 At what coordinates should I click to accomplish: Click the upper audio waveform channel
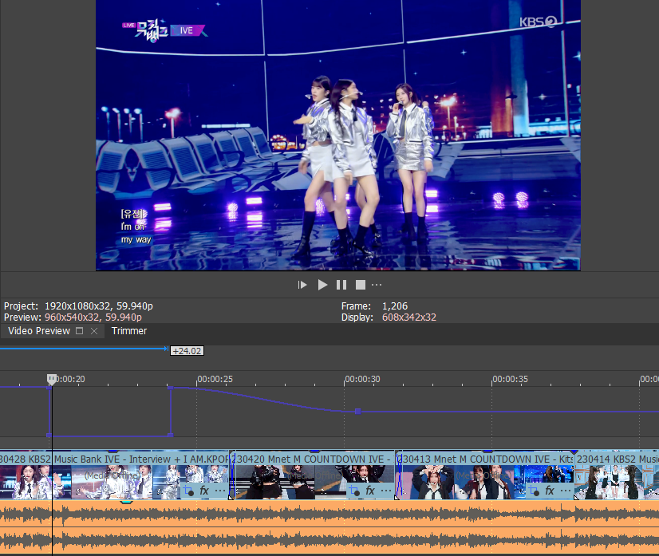(329, 514)
